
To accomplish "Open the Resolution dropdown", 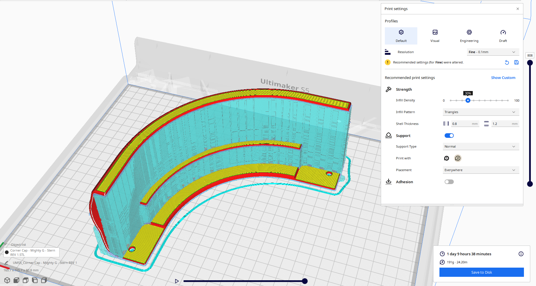I will [x=493, y=52].
